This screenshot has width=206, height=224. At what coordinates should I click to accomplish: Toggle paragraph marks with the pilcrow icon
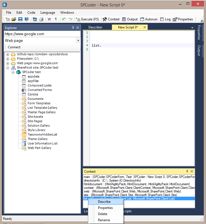coord(56,19)
